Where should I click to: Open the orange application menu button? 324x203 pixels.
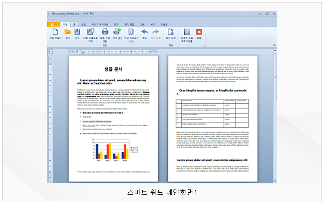pyautogui.click(x=53, y=24)
